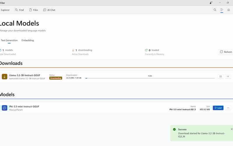Click the loaded count icon

tap(146, 50)
